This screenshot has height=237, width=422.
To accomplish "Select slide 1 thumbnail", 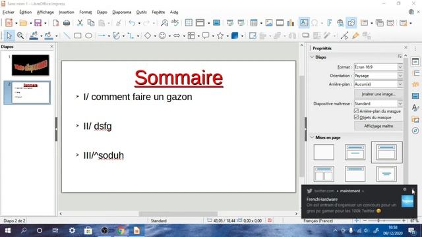I will coord(30,65).
